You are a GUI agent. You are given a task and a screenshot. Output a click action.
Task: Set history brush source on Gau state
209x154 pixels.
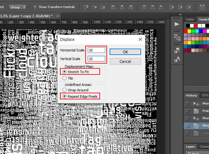coord(188,133)
